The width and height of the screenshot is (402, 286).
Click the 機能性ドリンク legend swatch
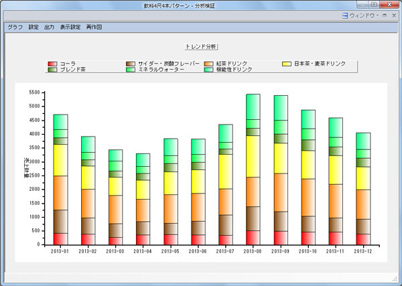tap(208, 70)
